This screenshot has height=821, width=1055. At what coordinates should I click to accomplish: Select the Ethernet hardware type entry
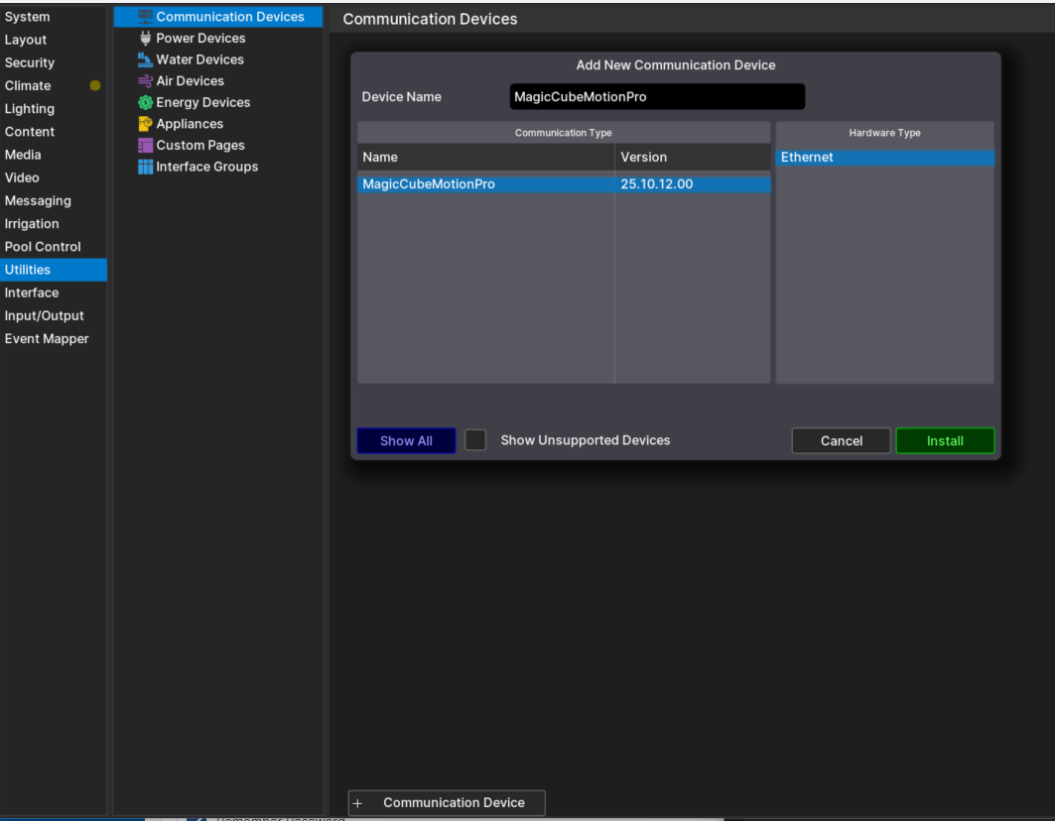point(883,158)
